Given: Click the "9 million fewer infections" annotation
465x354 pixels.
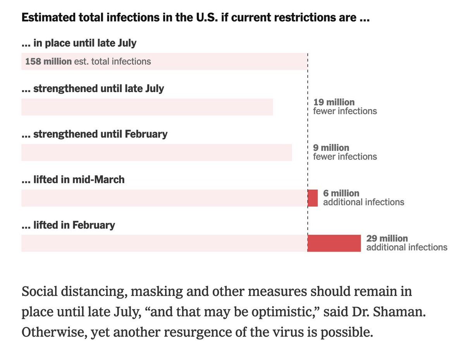Looking at the screenshot, I should [x=344, y=152].
